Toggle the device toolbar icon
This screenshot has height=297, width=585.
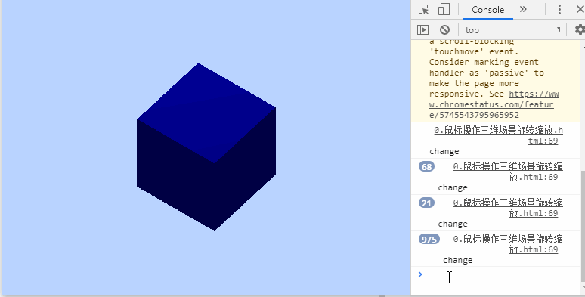(x=444, y=9)
